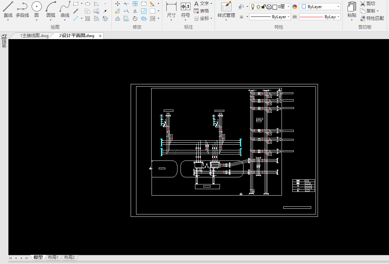The image size is (389, 264).
Task: Click the 特性匹配 match properties button
Action: [x=372, y=18]
